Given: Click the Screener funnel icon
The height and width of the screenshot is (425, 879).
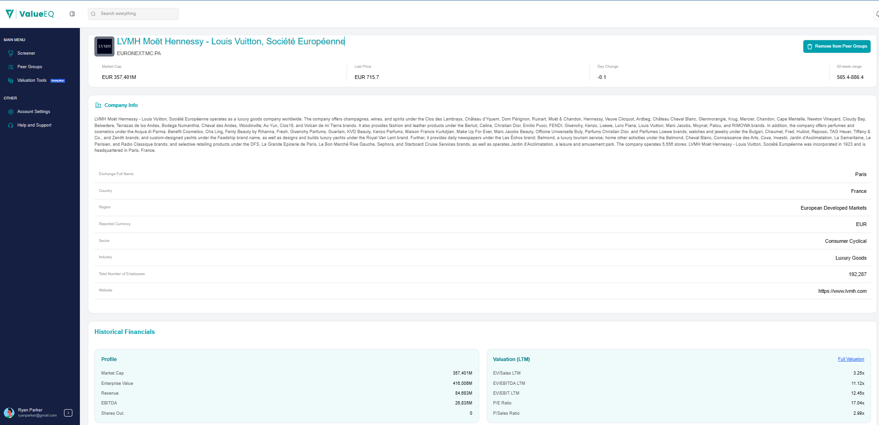Looking at the screenshot, I should click(11, 54).
